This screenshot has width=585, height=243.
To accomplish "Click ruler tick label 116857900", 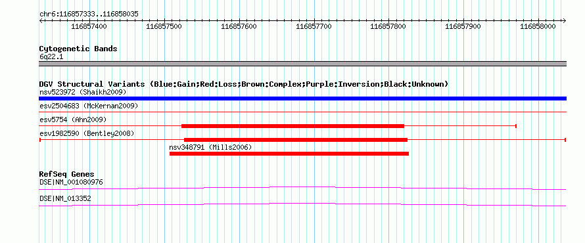I will [x=463, y=26].
